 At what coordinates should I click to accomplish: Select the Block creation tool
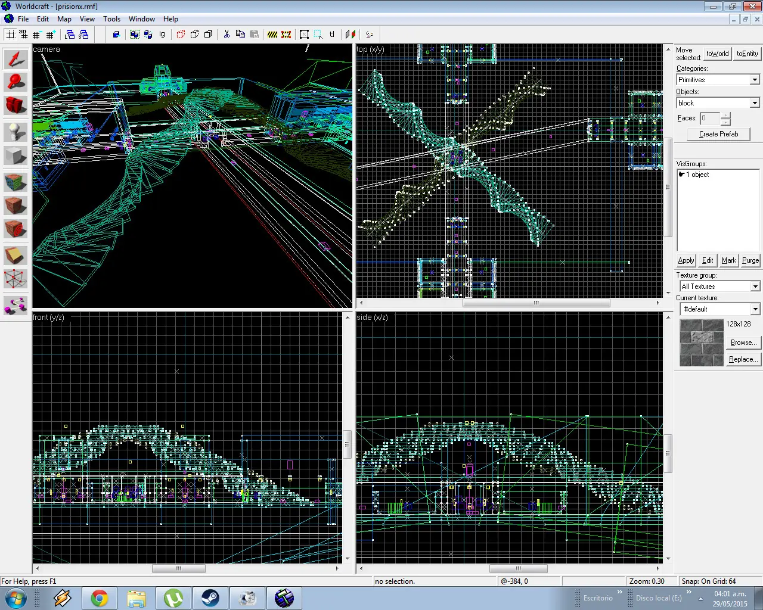point(15,155)
